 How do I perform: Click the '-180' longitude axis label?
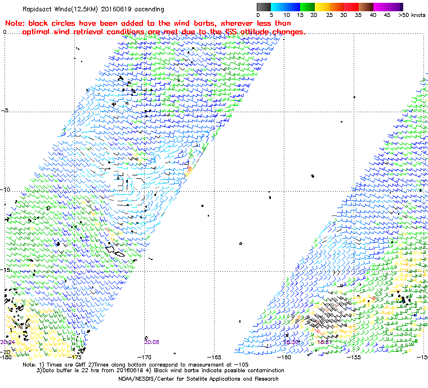(6, 357)
